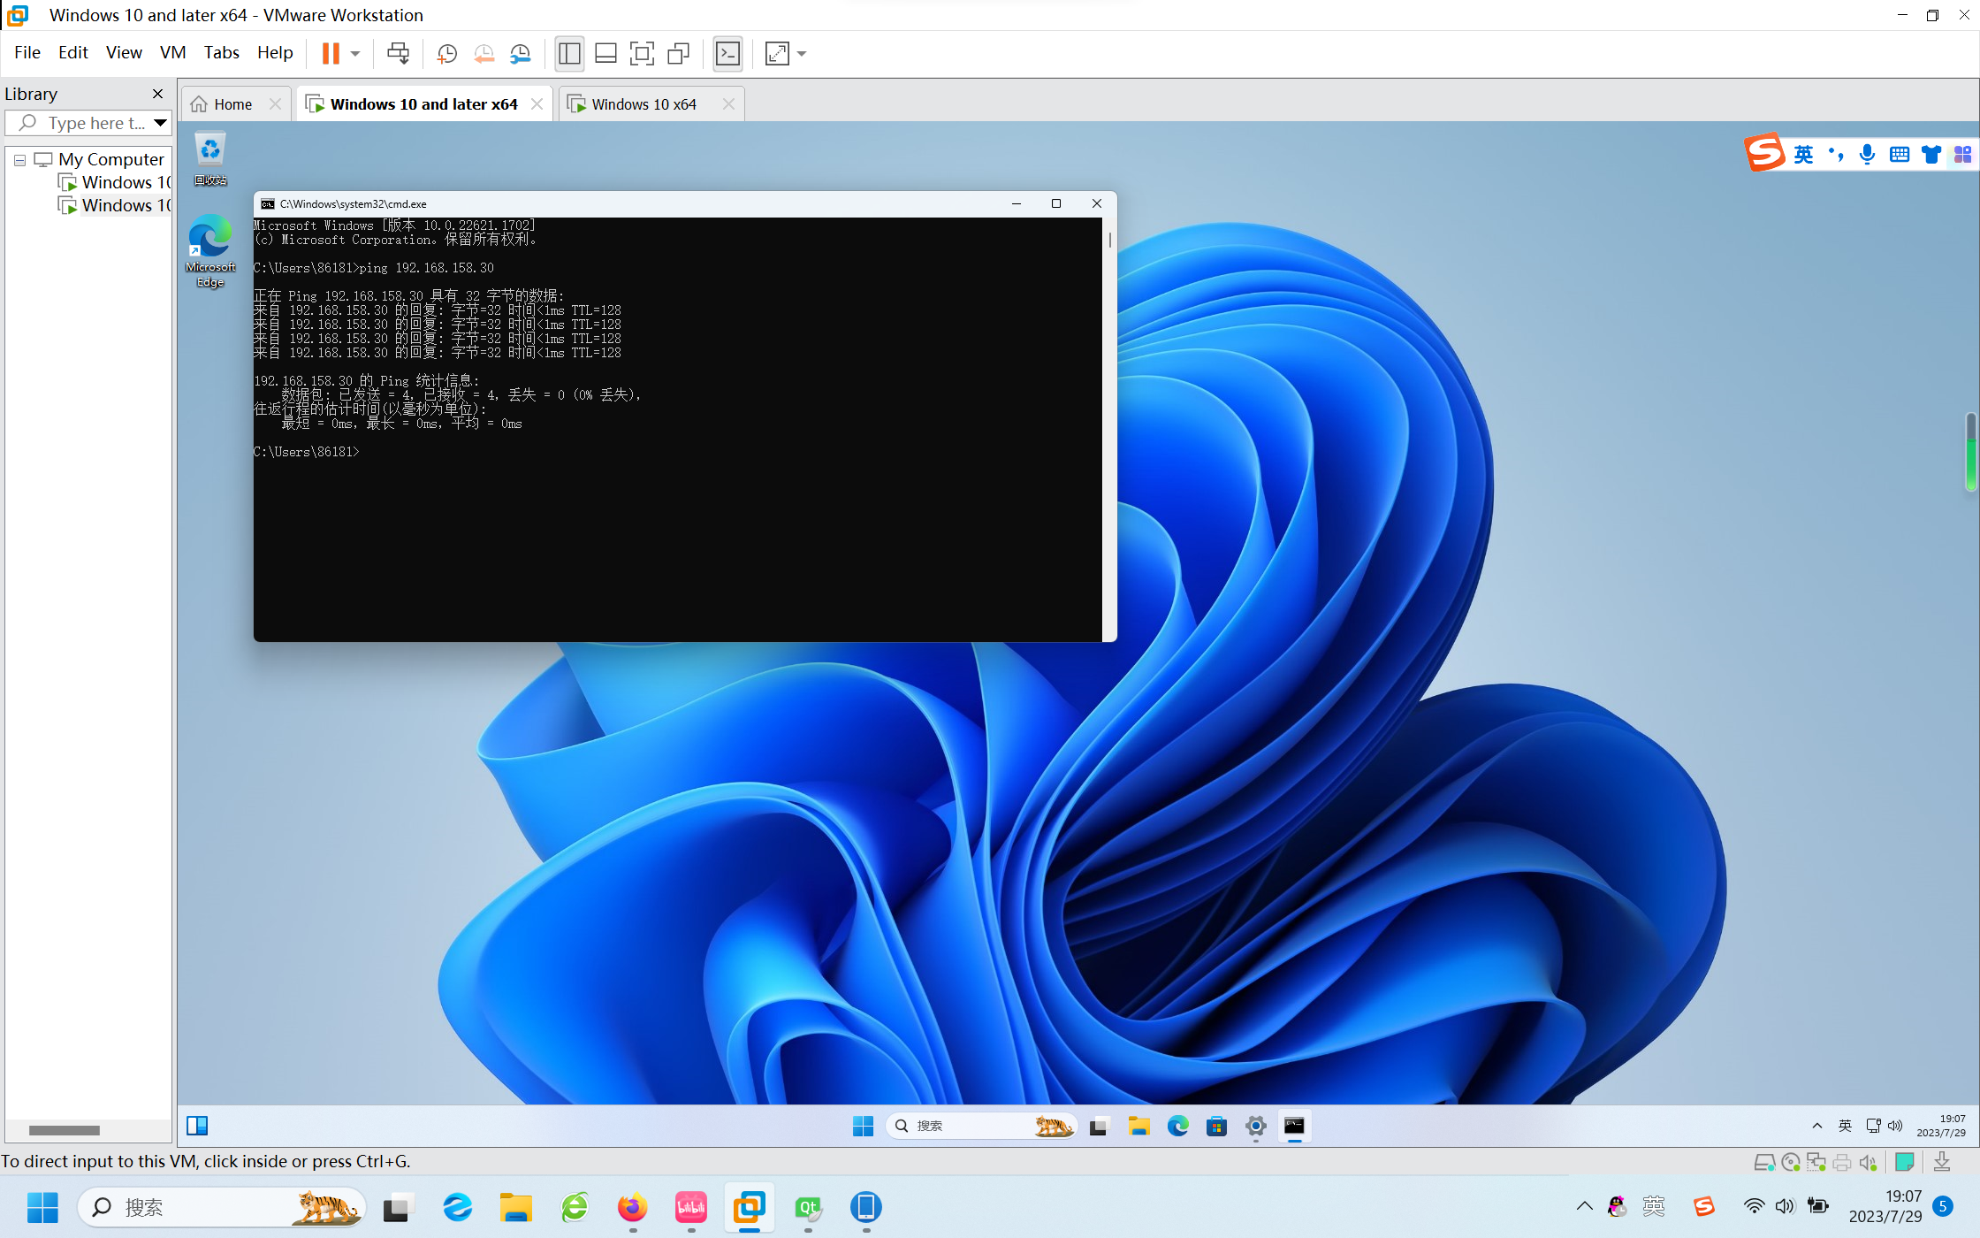Enter full screen mode icon
The image size is (1980, 1238).
click(642, 54)
